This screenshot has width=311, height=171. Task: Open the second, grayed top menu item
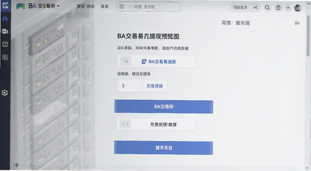(x=91, y=7)
